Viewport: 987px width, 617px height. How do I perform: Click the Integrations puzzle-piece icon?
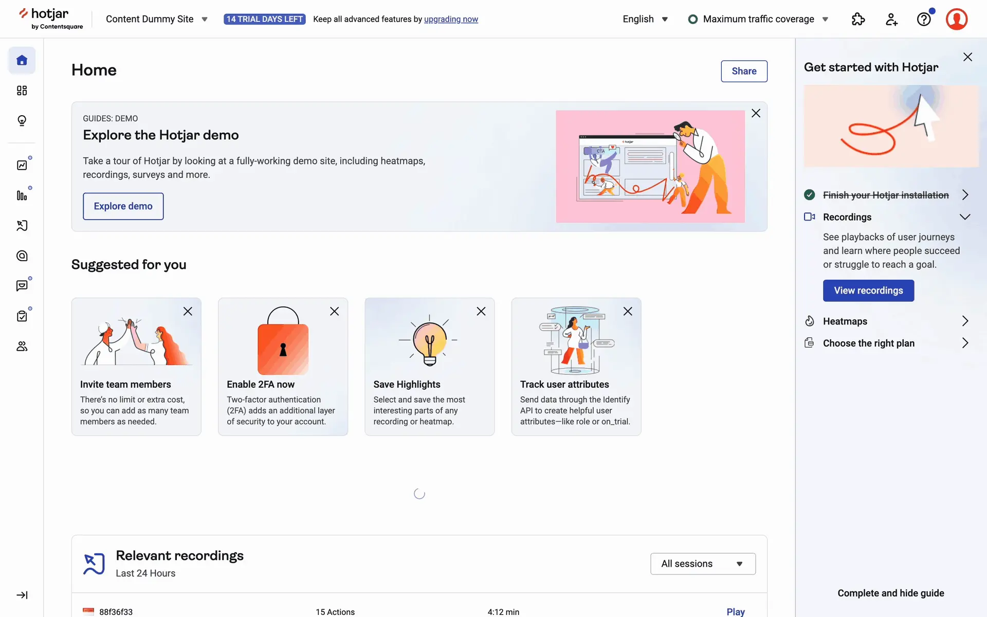coord(858,19)
